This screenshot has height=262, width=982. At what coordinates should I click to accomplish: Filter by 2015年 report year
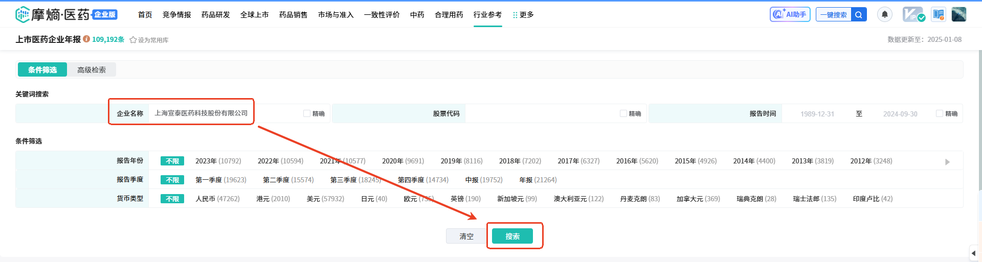[696, 161]
